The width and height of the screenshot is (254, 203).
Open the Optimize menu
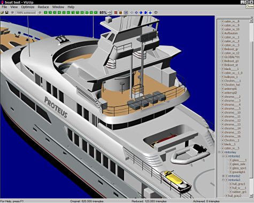(28, 7)
